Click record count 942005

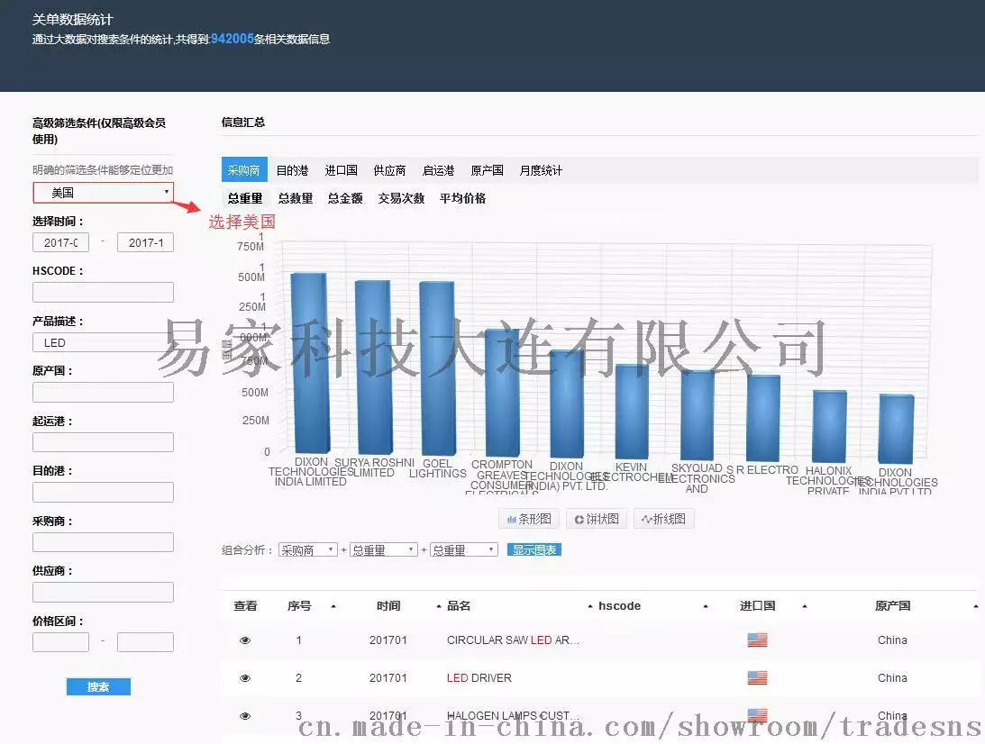(232, 39)
